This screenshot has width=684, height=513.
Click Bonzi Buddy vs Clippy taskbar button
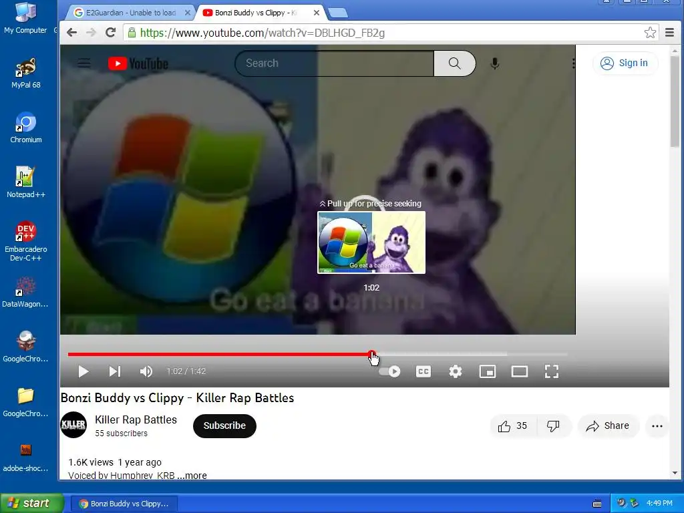(124, 504)
